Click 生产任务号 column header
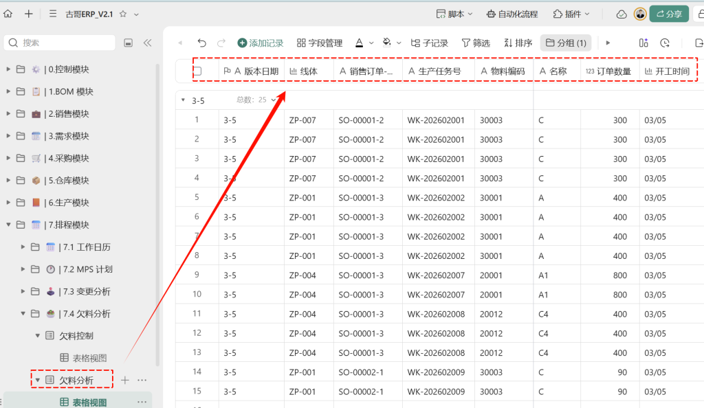704x408 pixels. (x=439, y=71)
